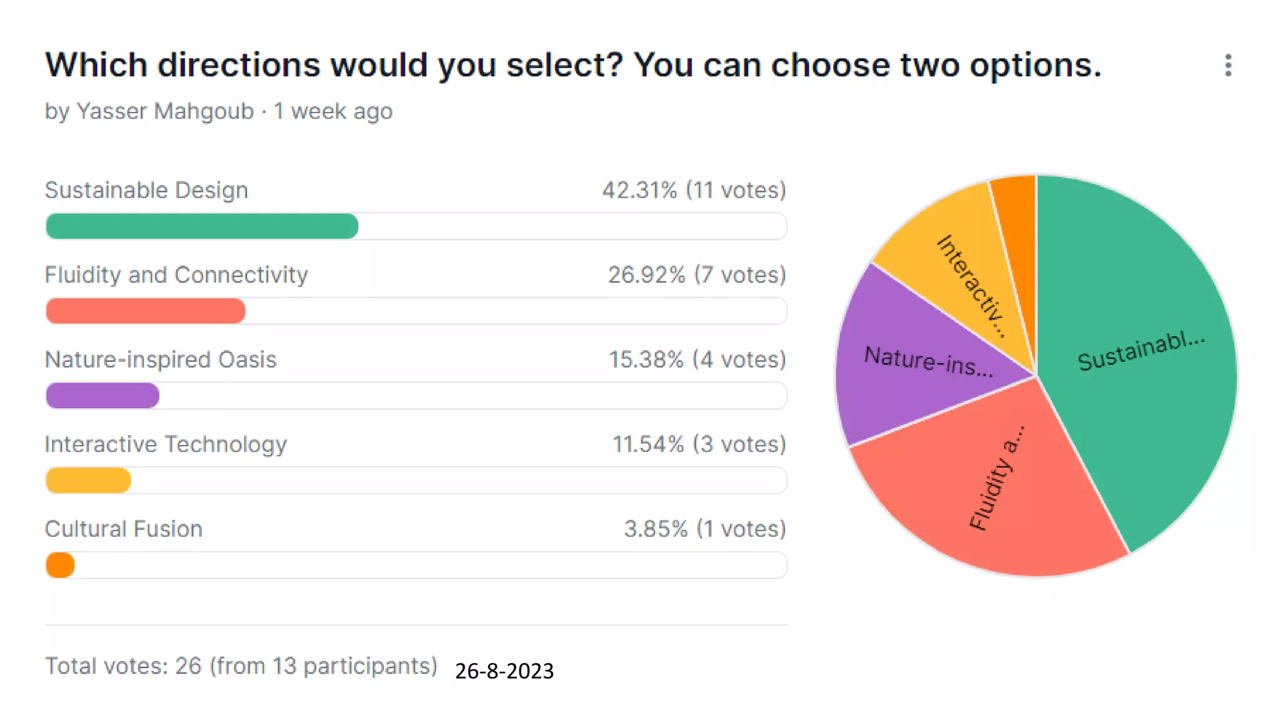Click the Total votes summary text
The height and width of the screenshot is (720, 1281).
pyautogui.click(x=241, y=666)
